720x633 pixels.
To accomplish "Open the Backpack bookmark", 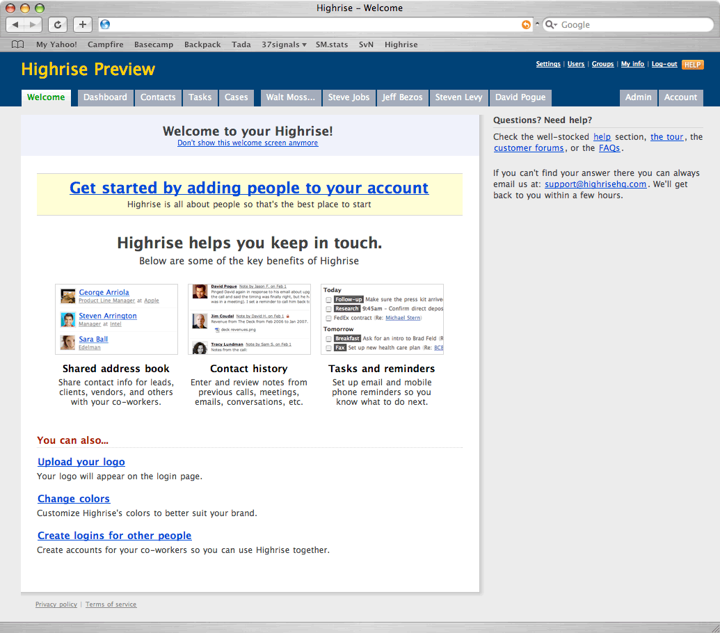I will [x=202, y=45].
